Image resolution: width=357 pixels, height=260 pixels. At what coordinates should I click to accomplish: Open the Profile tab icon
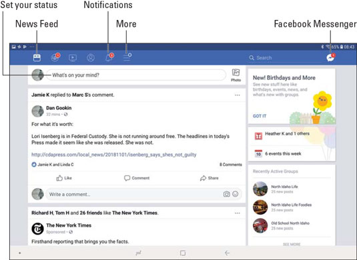click(91, 58)
